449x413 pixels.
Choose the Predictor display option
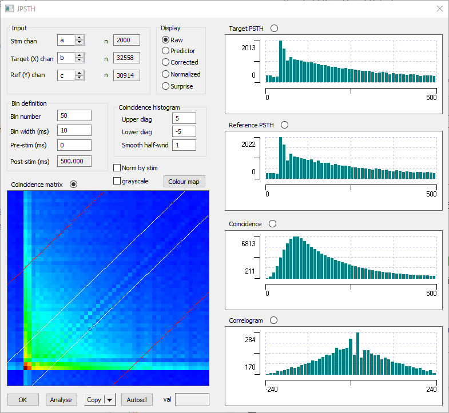pyautogui.click(x=166, y=51)
